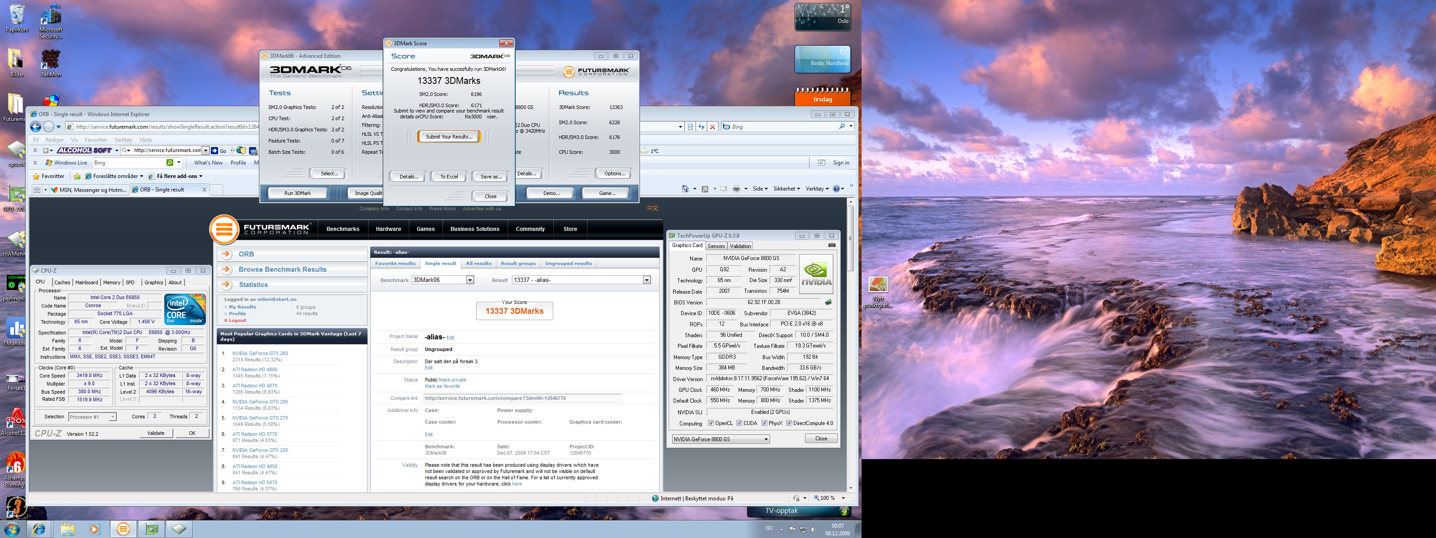
Task: Toggle the OpenCL checkbox in GPU-Z
Action: tap(711, 423)
